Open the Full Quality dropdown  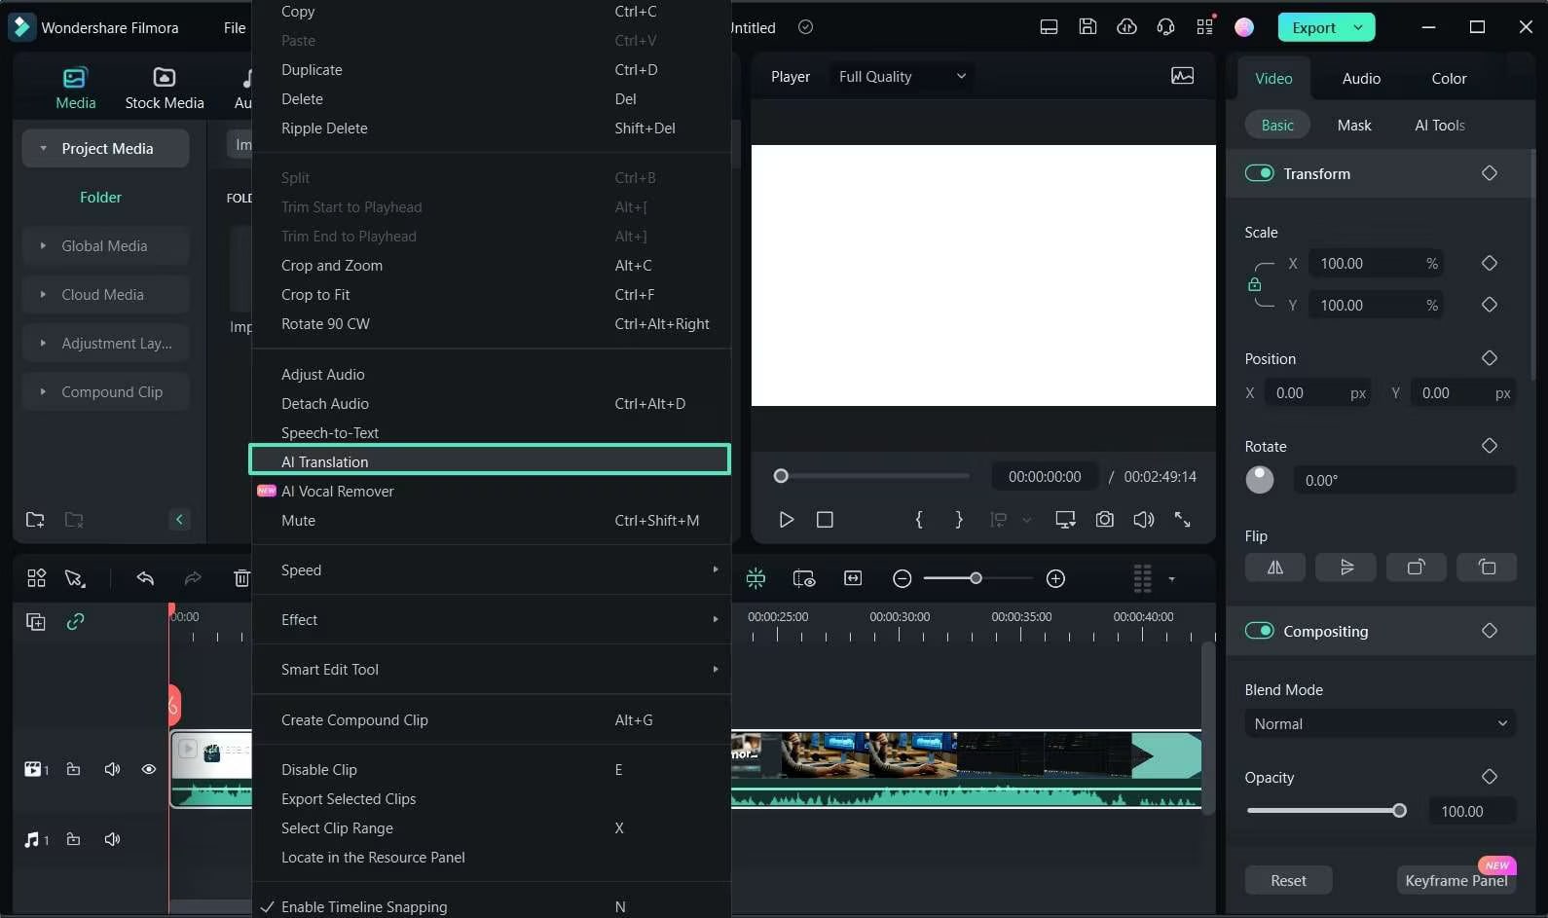903,76
